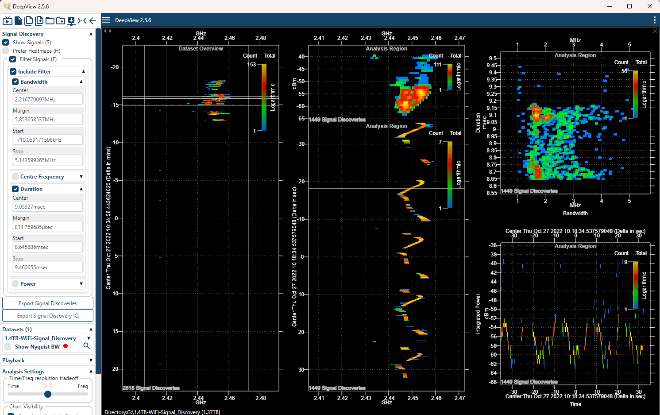Image resolution: width=660 pixels, height=415 pixels.
Task: Expand the Centre Frequency filter section
Action: coord(81,176)
